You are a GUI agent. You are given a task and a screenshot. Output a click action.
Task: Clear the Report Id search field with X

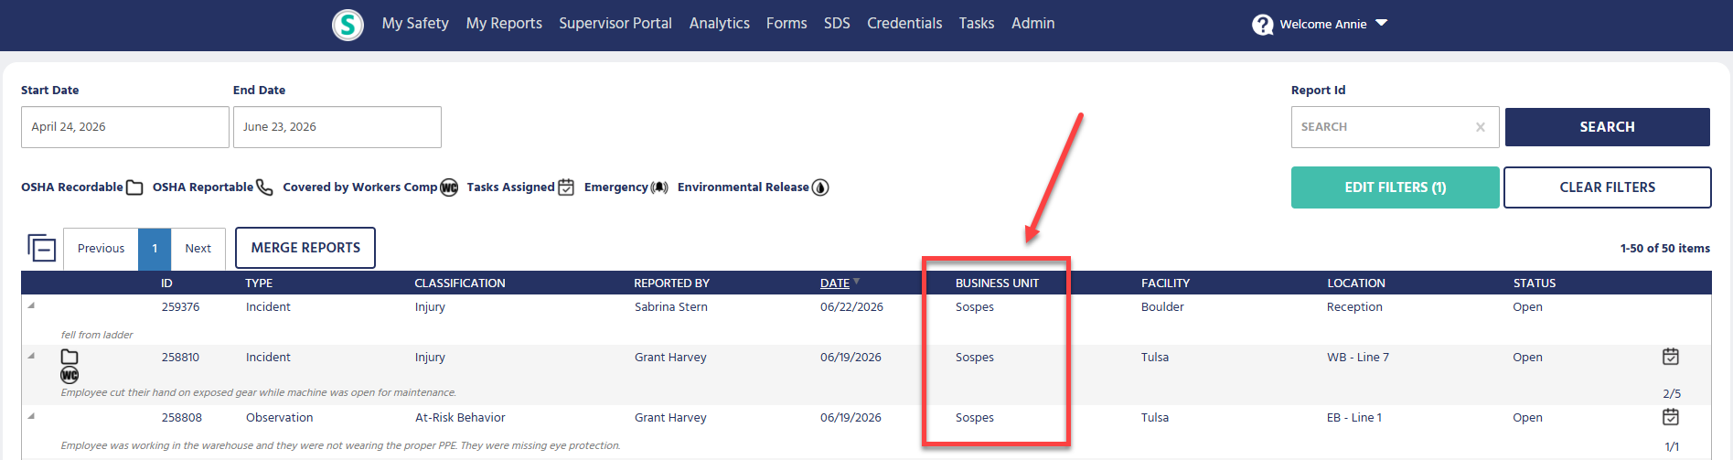[1480, 127]
